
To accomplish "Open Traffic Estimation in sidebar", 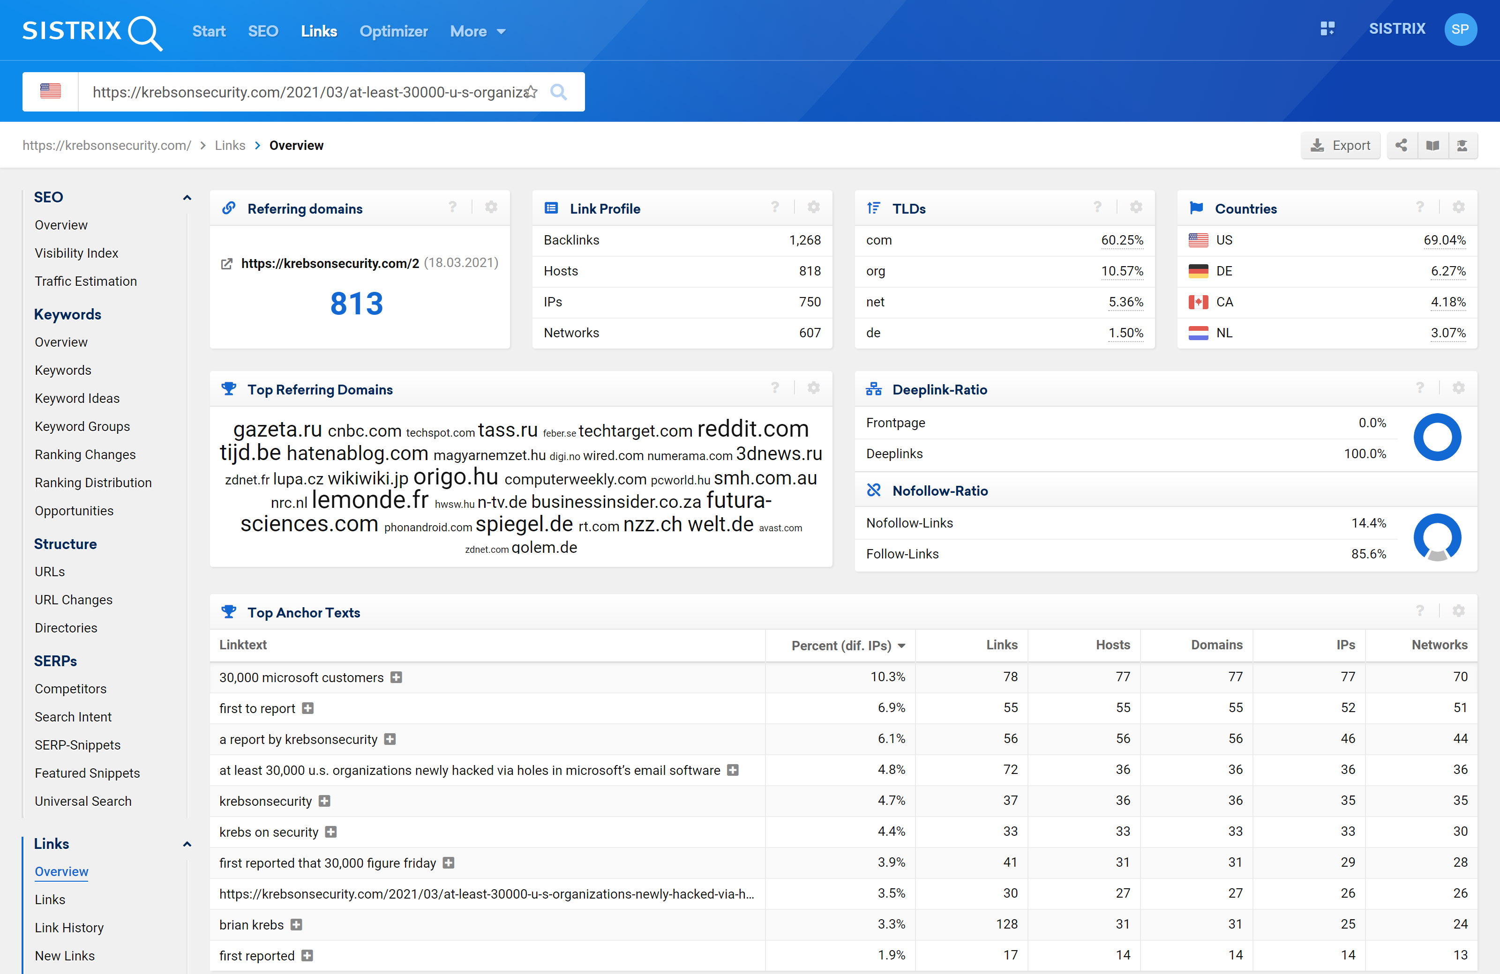I will pos(86,281).
